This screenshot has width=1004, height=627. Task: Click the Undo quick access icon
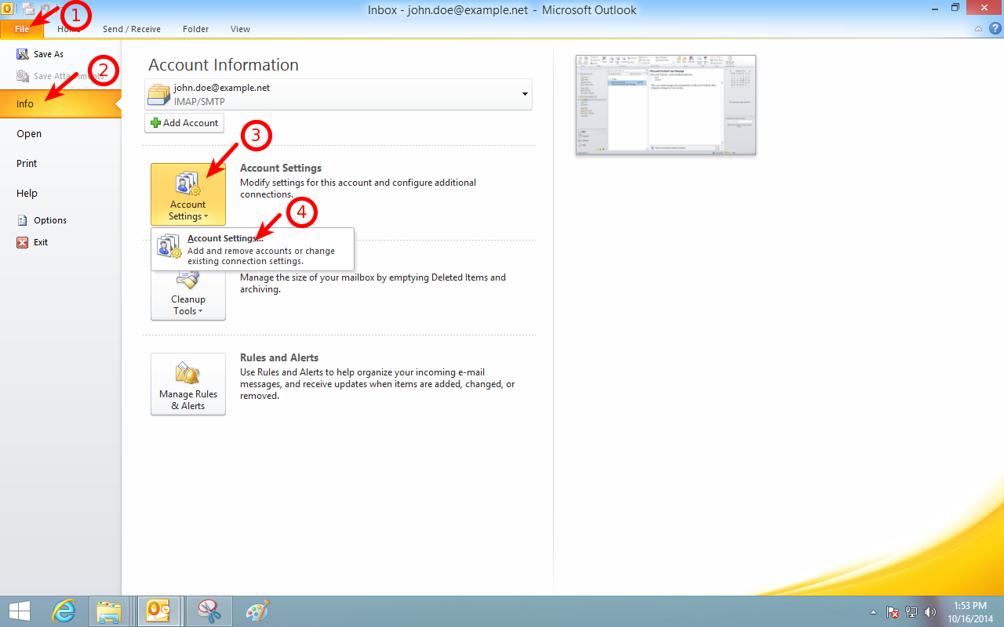tap(47, 9)
